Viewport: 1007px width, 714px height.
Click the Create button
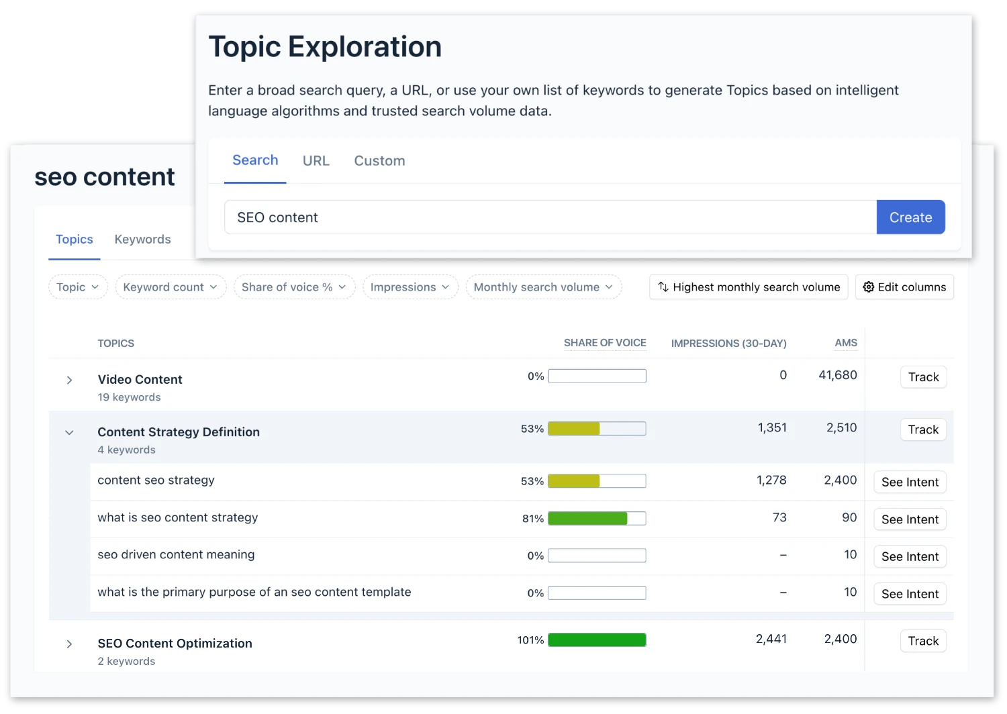coord(910,217)
